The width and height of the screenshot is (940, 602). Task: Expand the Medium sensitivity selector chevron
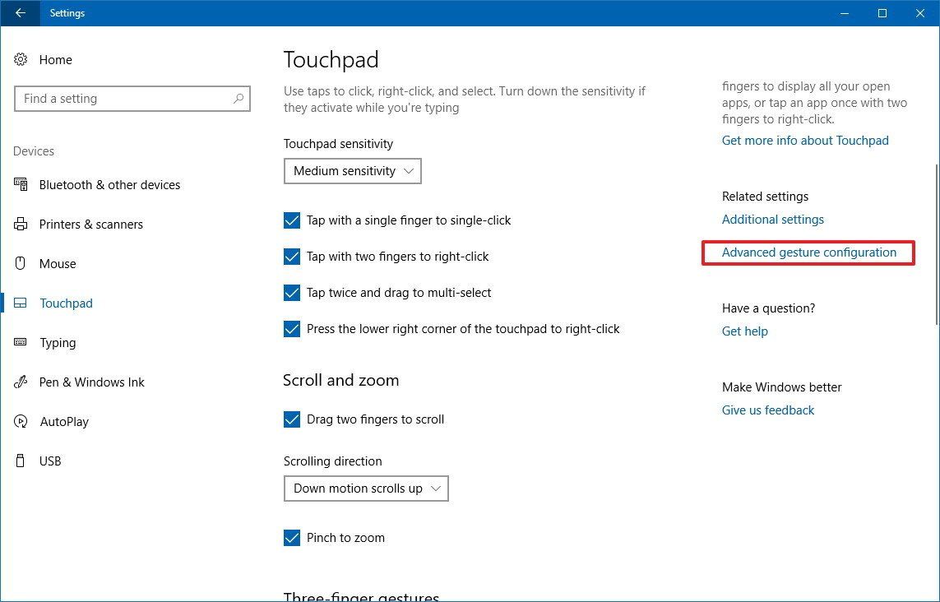point(409,171)
